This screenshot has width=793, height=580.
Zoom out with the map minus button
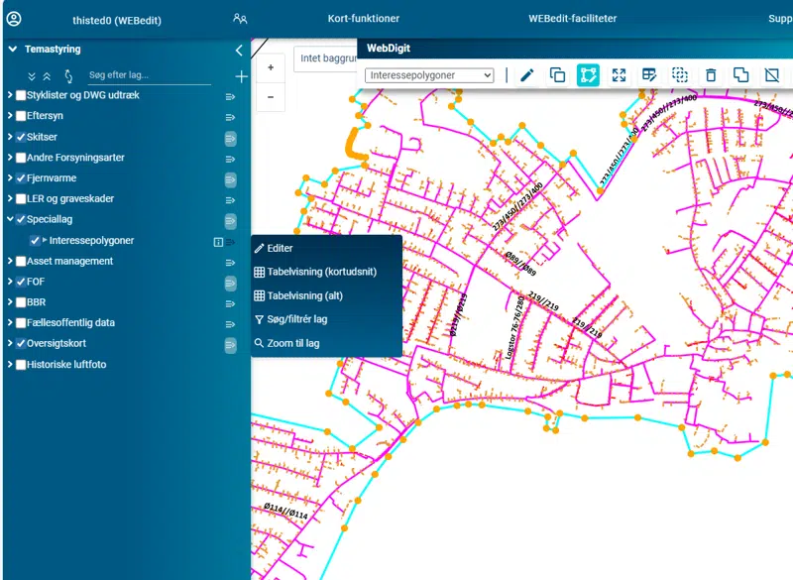271,97
